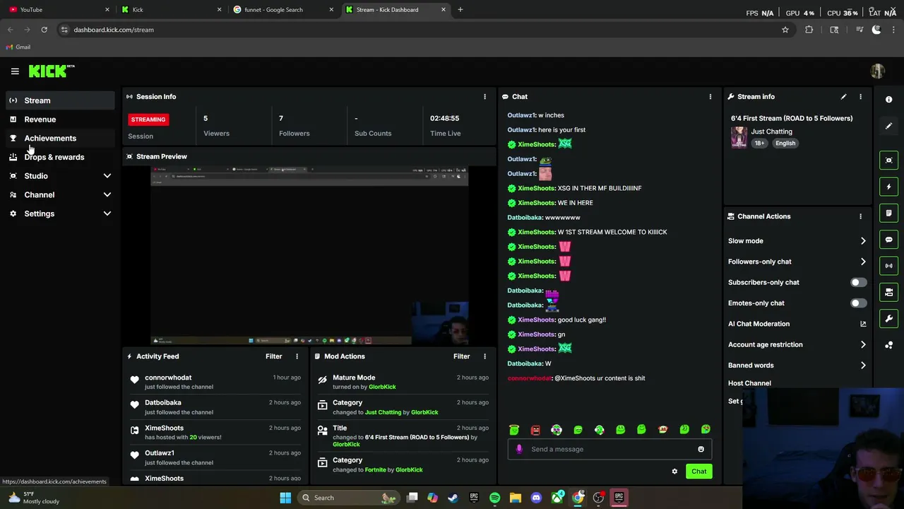
Task: Click the Stream Preview video thumbnail
Action: pos(309,256)
